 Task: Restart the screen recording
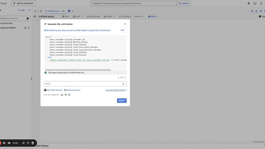(28, 143)
